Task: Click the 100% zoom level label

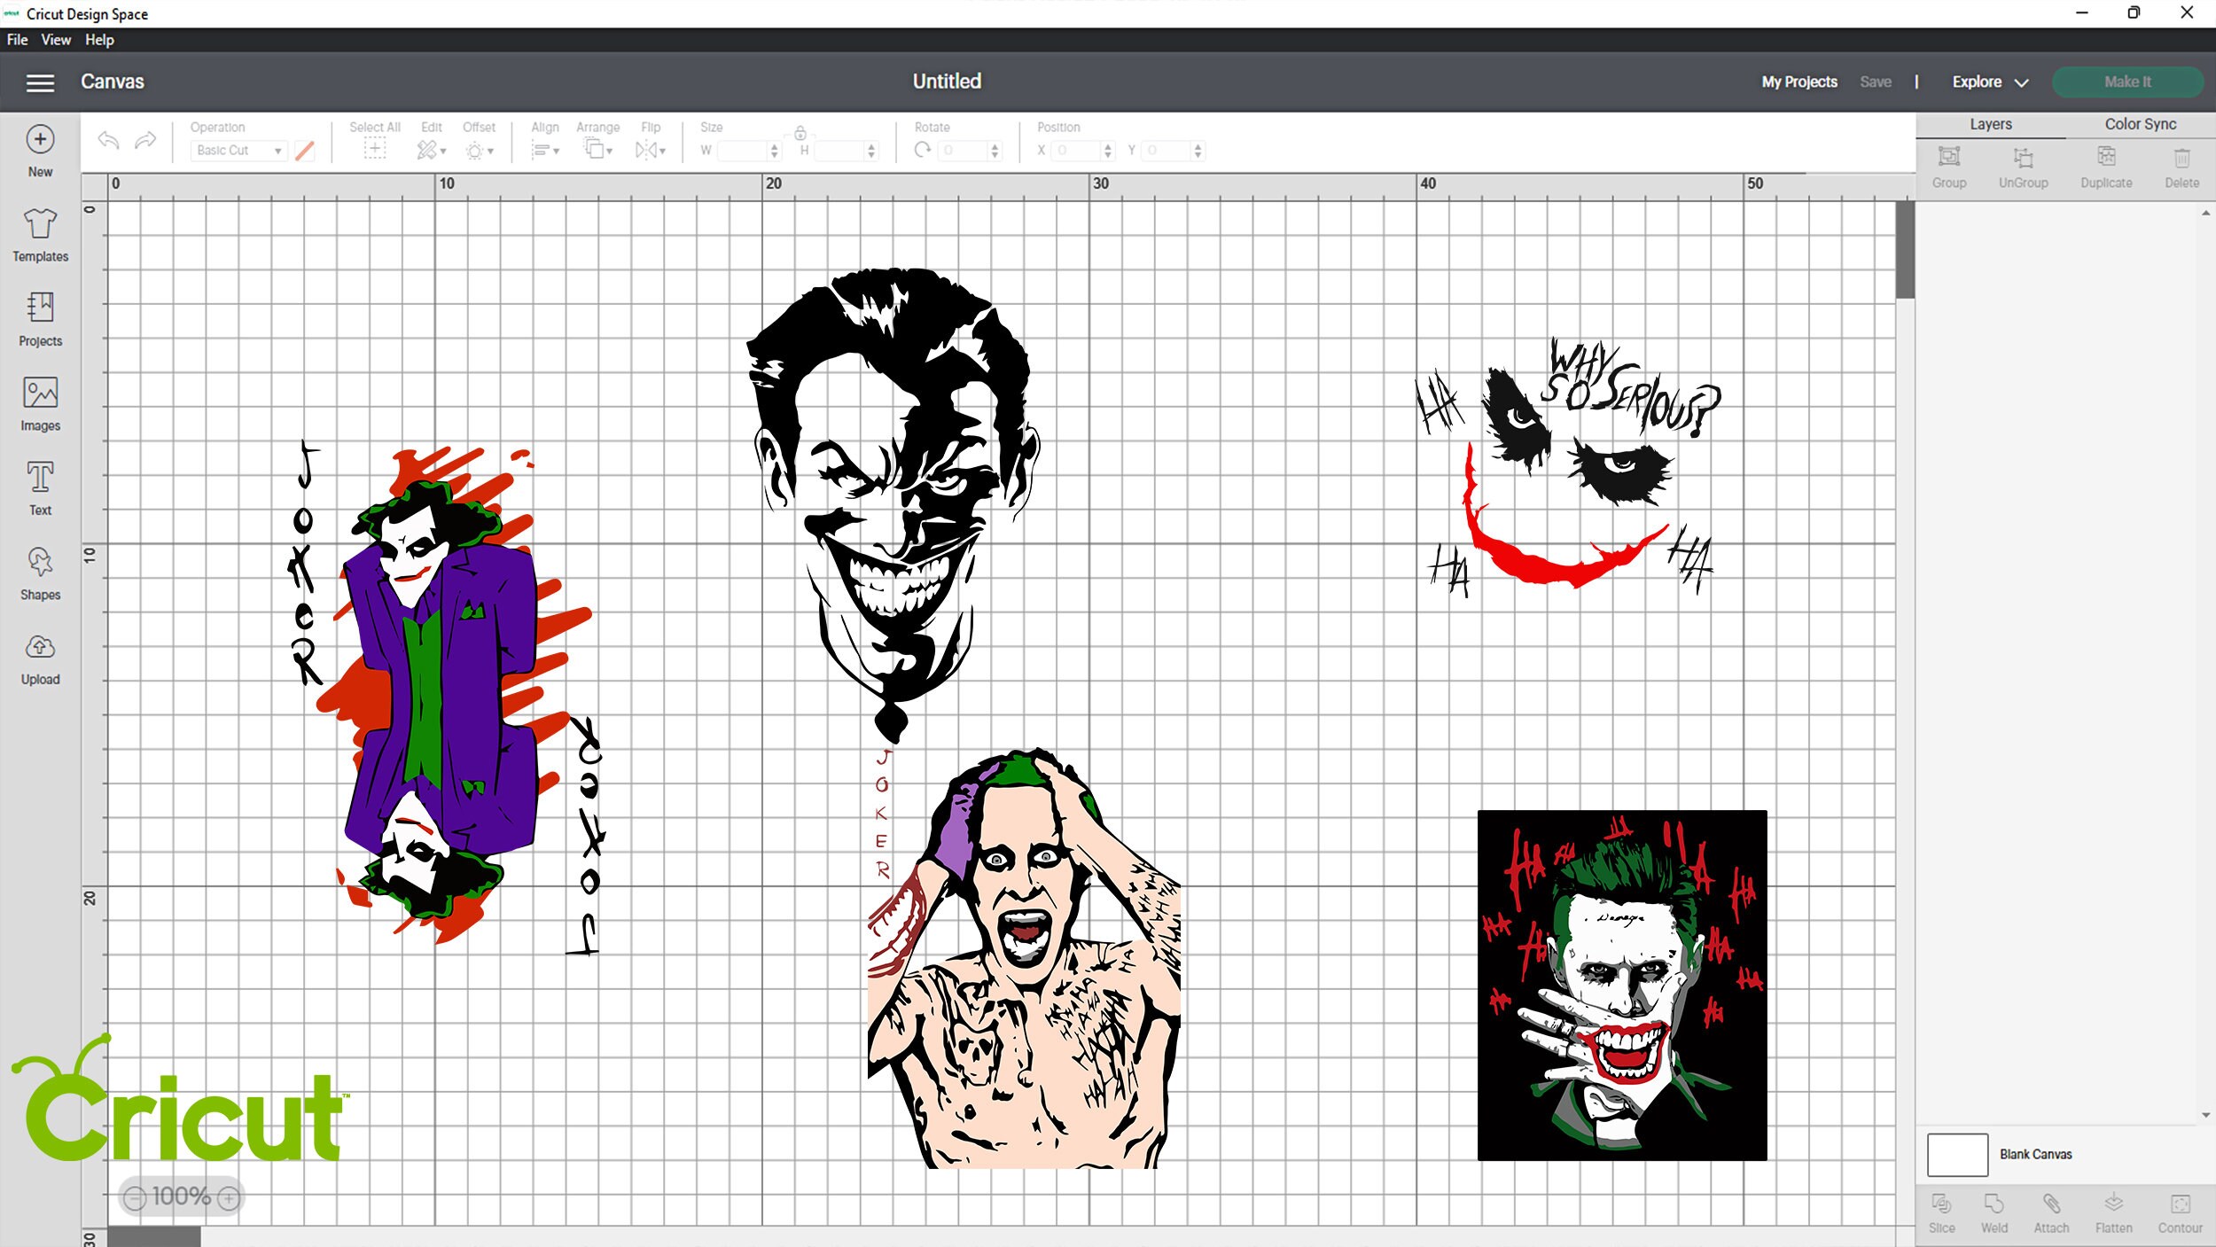Action: pyautogui.click(x=181, y=1197)
